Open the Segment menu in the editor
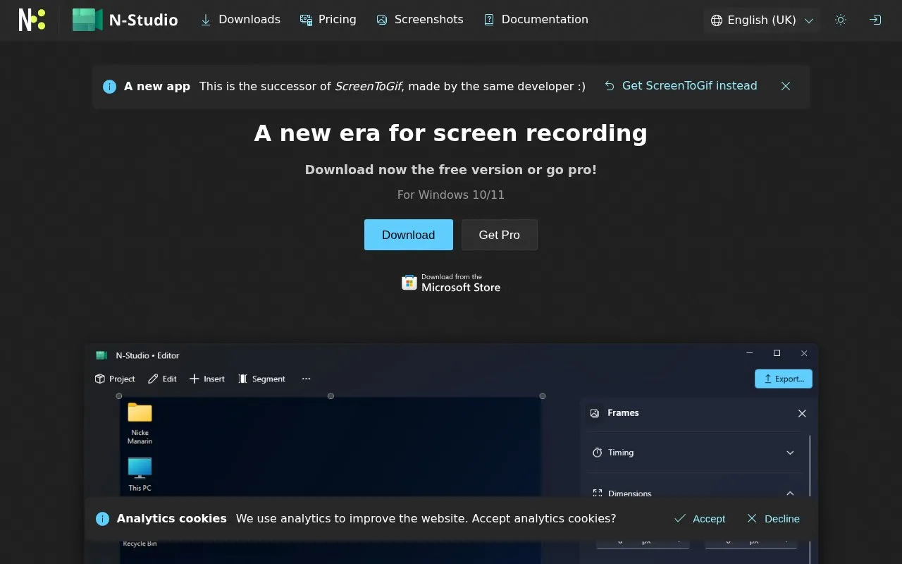The width and height of the screenshot is (902, 564). coord(262,379)
